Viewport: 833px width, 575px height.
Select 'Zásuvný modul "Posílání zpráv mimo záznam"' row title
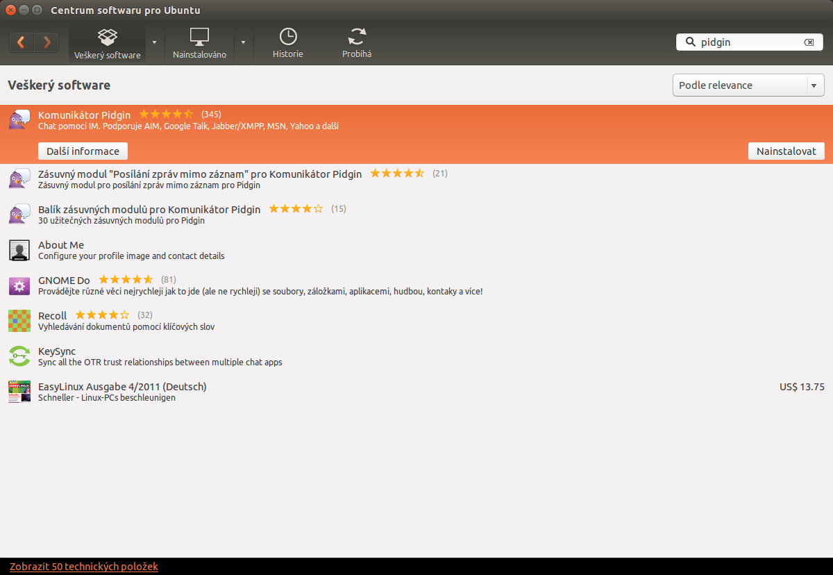click(x=200, y=174)
